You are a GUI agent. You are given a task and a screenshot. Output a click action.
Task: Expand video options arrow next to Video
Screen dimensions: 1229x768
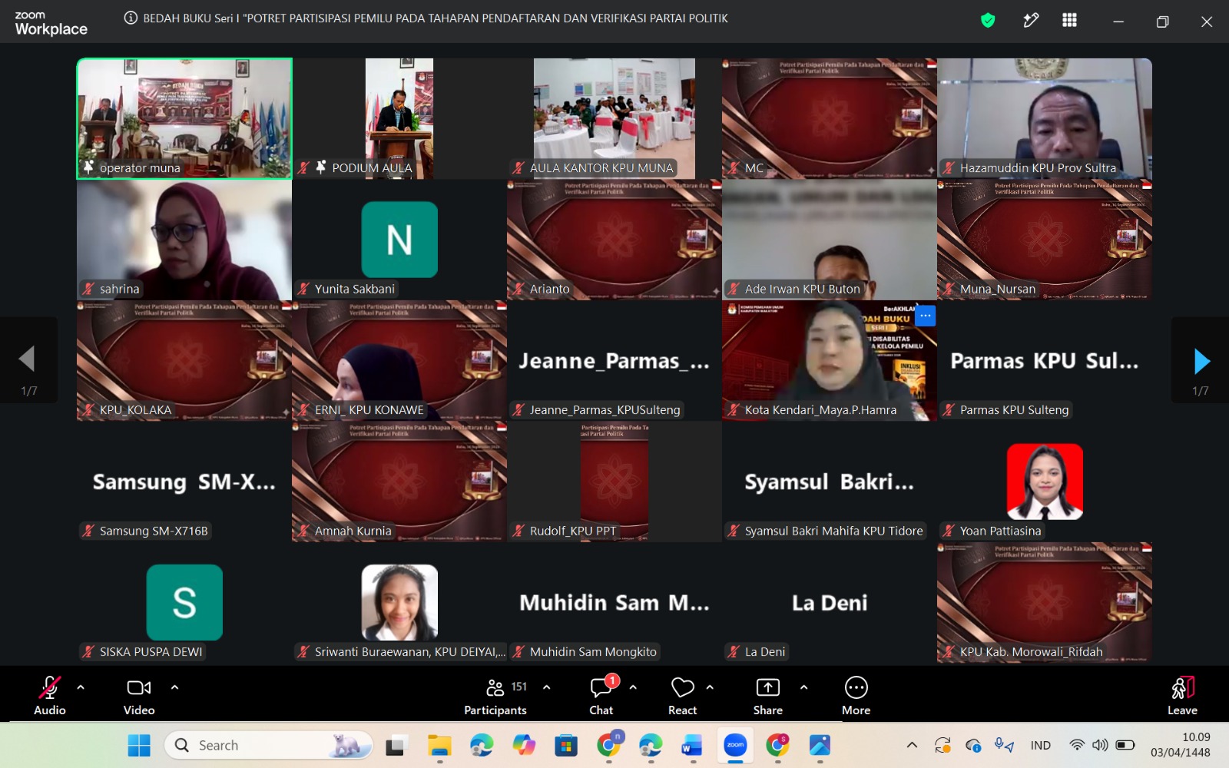174,687
